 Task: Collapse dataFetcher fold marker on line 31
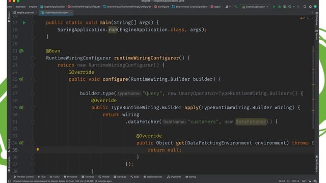tap(33, 122)
